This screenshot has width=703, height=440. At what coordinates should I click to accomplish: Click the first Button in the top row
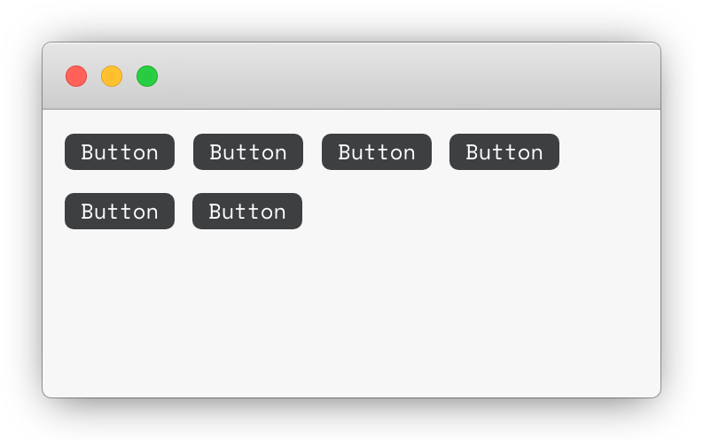pos(120,151)
